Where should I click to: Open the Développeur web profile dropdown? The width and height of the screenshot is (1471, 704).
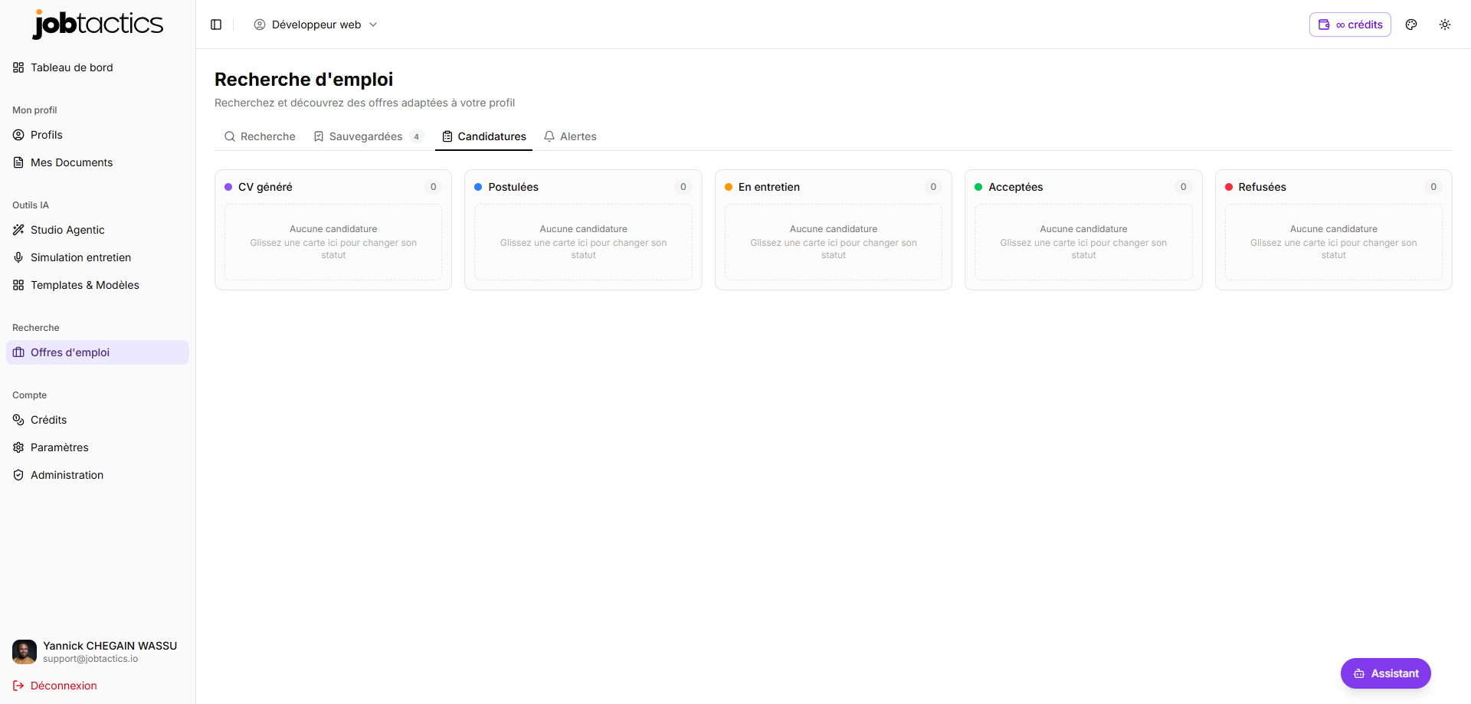point(316,25)
